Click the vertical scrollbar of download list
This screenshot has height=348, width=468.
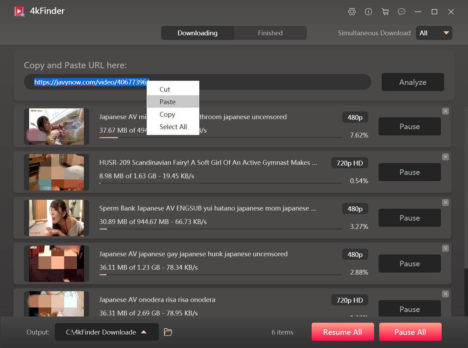click(466, 187)
